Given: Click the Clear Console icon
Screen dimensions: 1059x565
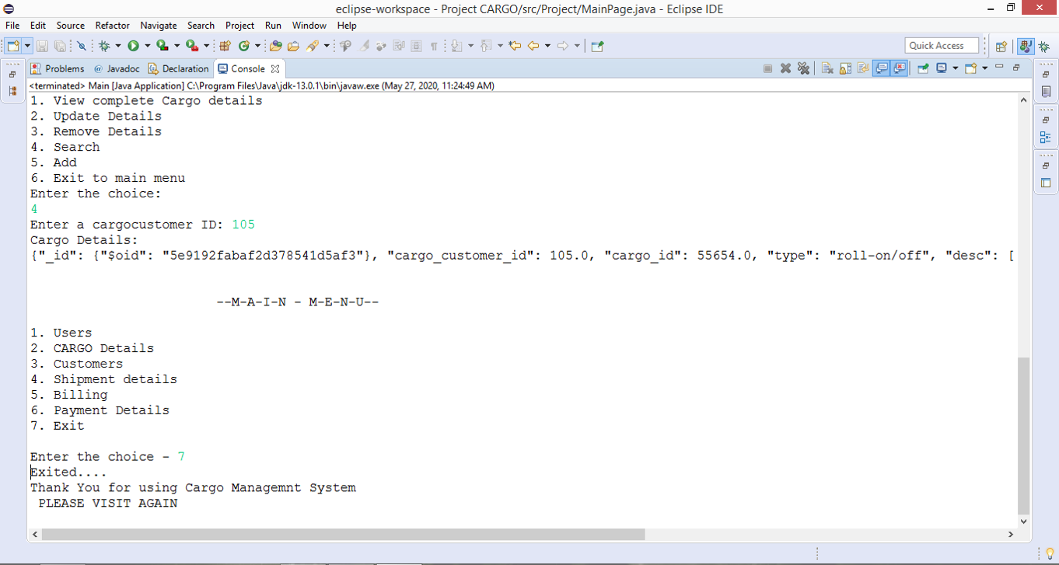Looking at the screenshot, I should pos(827,68).
